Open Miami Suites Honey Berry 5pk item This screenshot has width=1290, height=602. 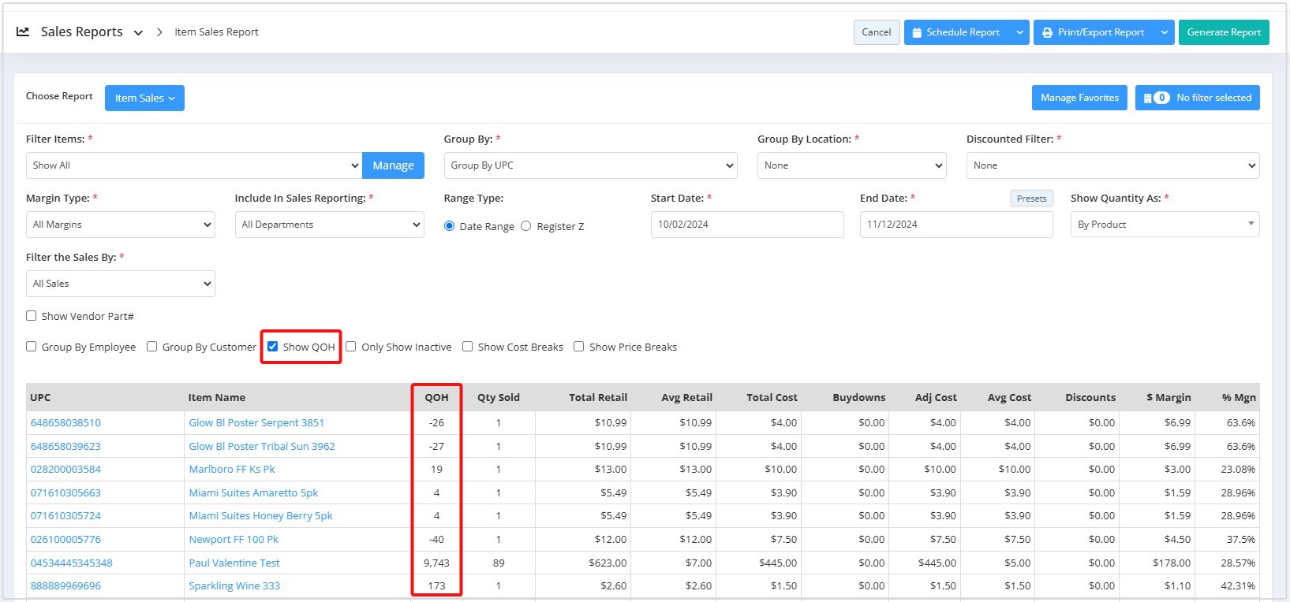[260, 516]
